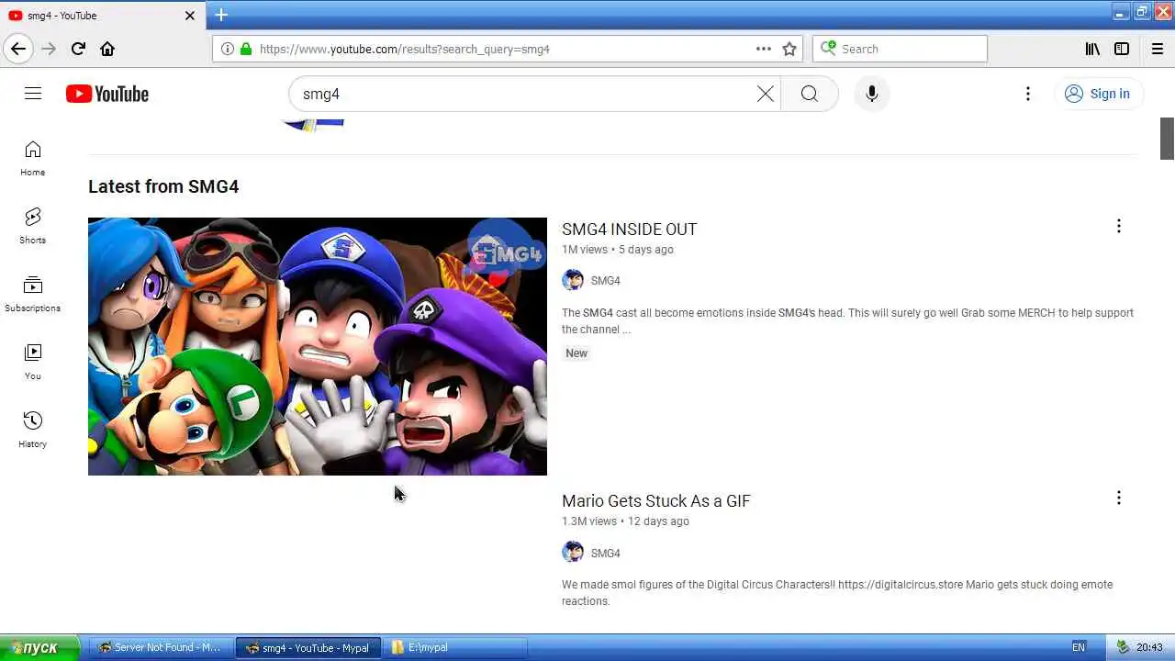Screen dimensions: 1175x661
Task: Show site information icon in address bar
Action: [227, 49]
